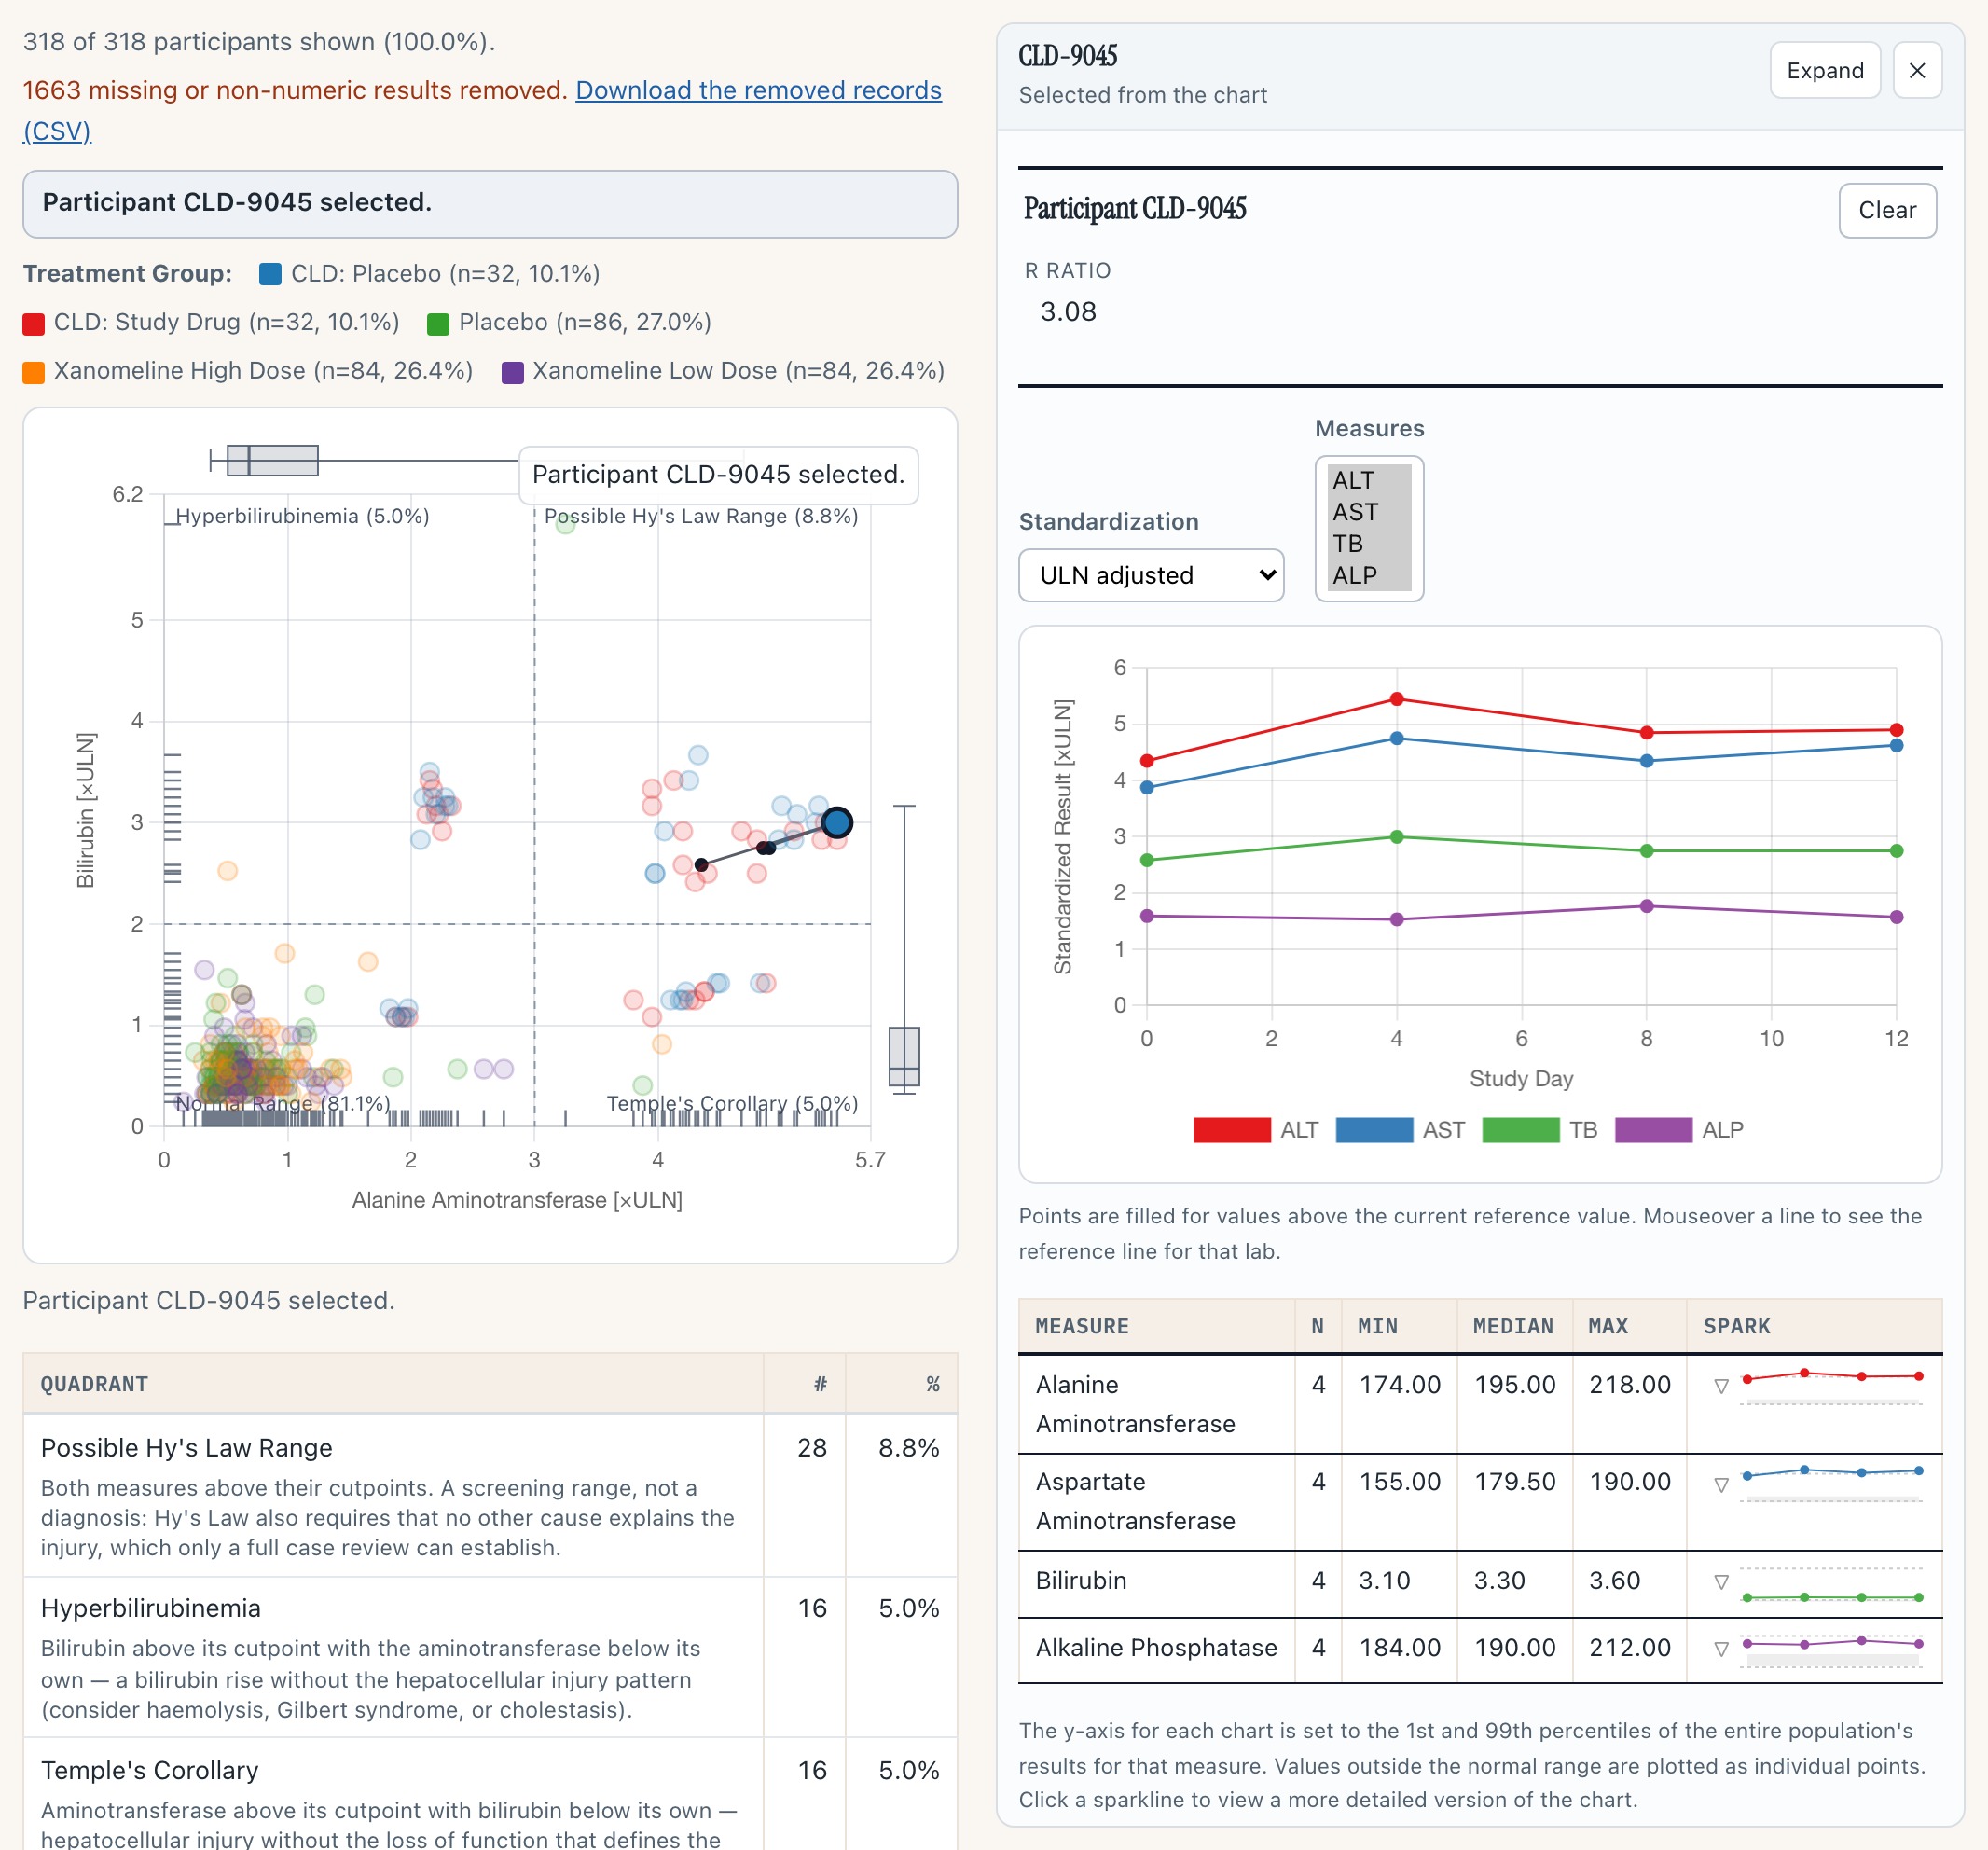
Task: Click the ALP day 8 purple point
Action: point(1646,906)
